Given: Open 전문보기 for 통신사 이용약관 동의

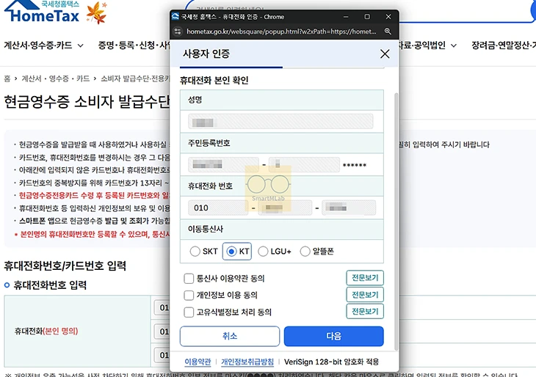Looking at the screenshot, I should pos(365,278).
